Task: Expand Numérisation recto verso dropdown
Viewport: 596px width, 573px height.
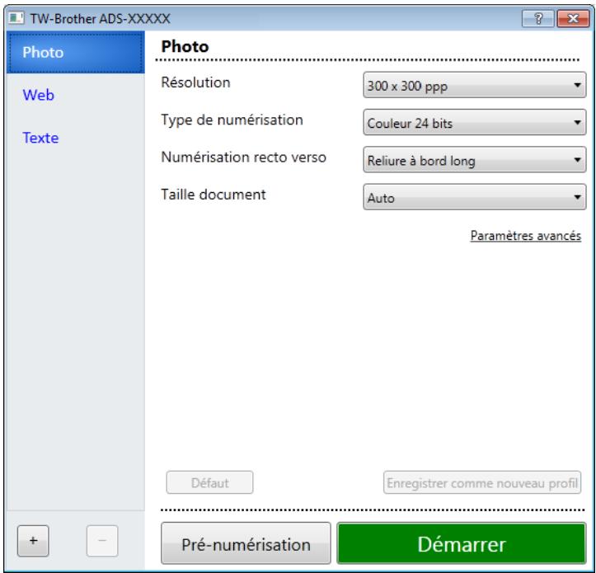Action: [474, 160]
